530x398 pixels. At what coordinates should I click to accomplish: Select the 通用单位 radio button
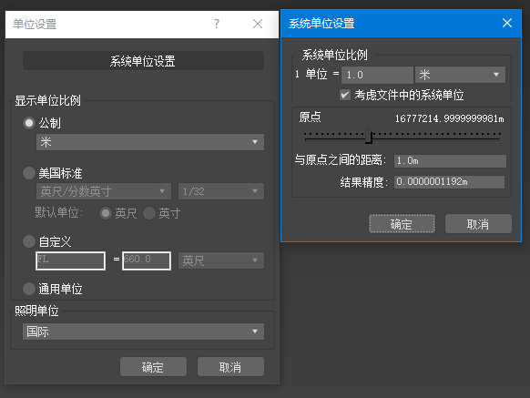(29, 289)
